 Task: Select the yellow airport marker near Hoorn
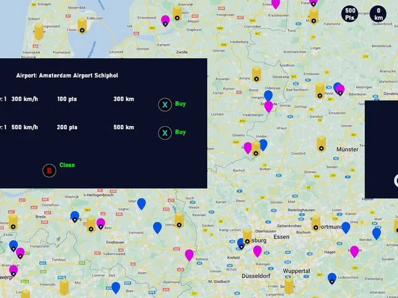click(x=82, y=26)
